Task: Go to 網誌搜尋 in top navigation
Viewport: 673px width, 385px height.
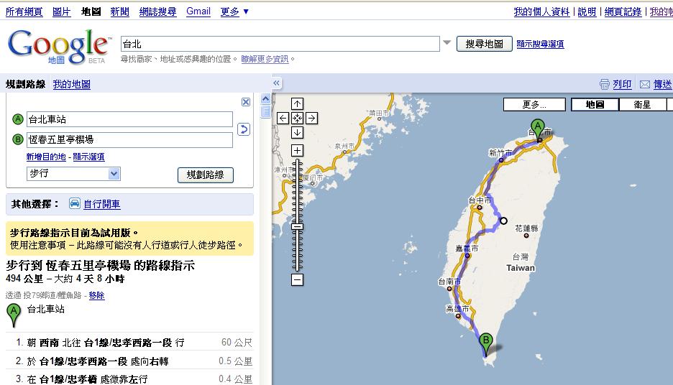Action: click(x=158, y=11)
